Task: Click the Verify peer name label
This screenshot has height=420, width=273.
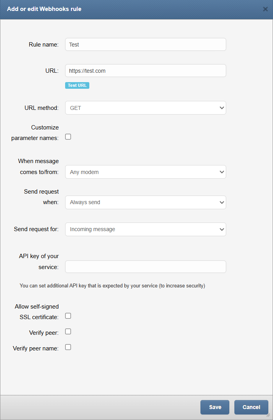Action: tap(35, 348)
